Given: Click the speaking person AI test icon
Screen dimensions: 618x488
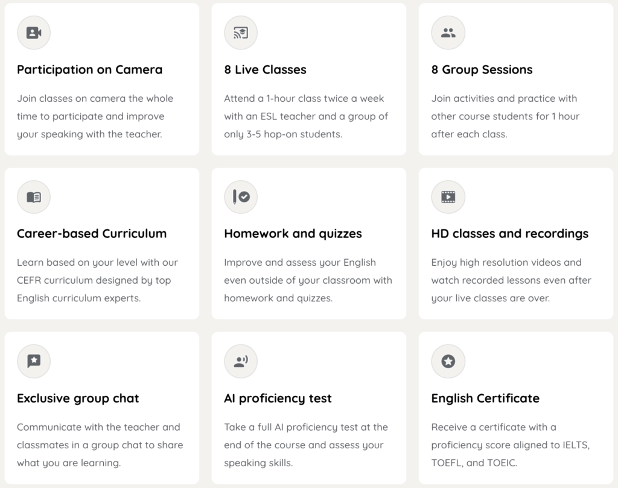Looking at the screenshot, I should tap(241, 361).
